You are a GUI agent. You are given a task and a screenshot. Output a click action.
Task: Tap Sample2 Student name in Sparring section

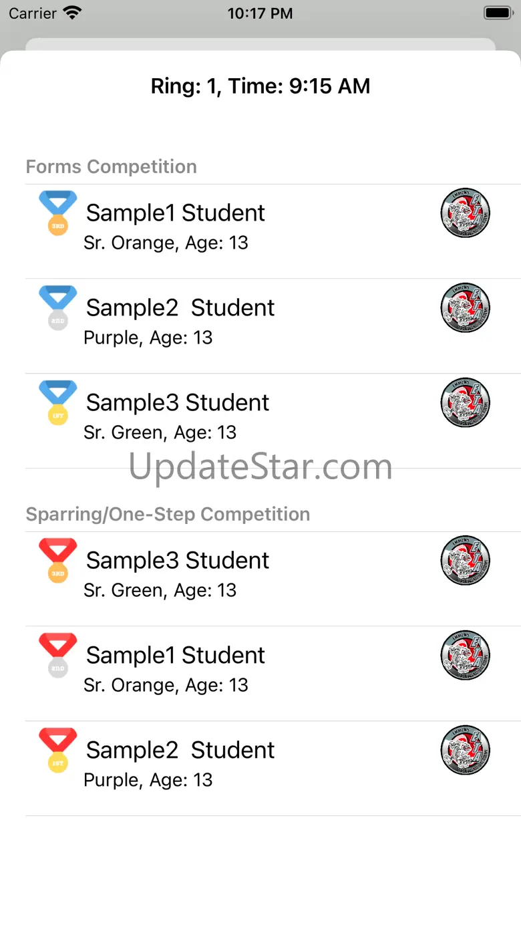point(180,750)
